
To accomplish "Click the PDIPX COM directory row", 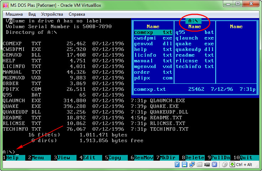I will (63, 89).
